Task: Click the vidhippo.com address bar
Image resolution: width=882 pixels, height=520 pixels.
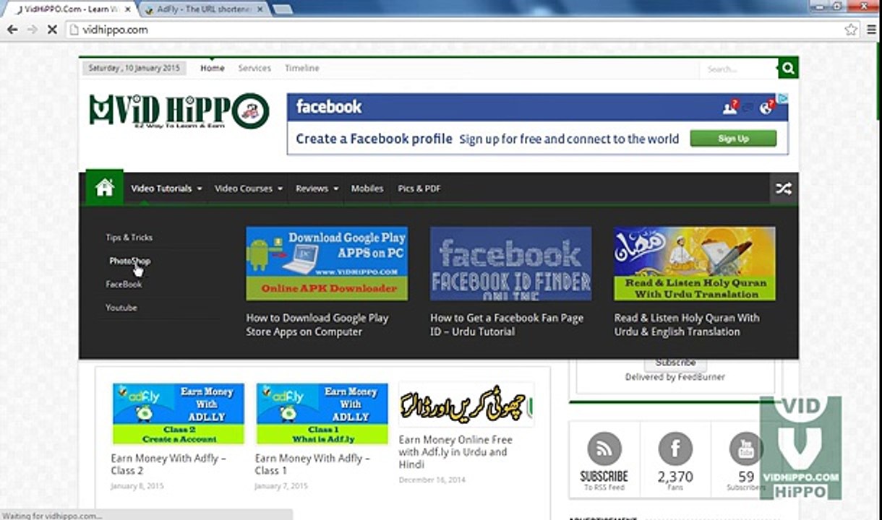Action: (454, 30)
